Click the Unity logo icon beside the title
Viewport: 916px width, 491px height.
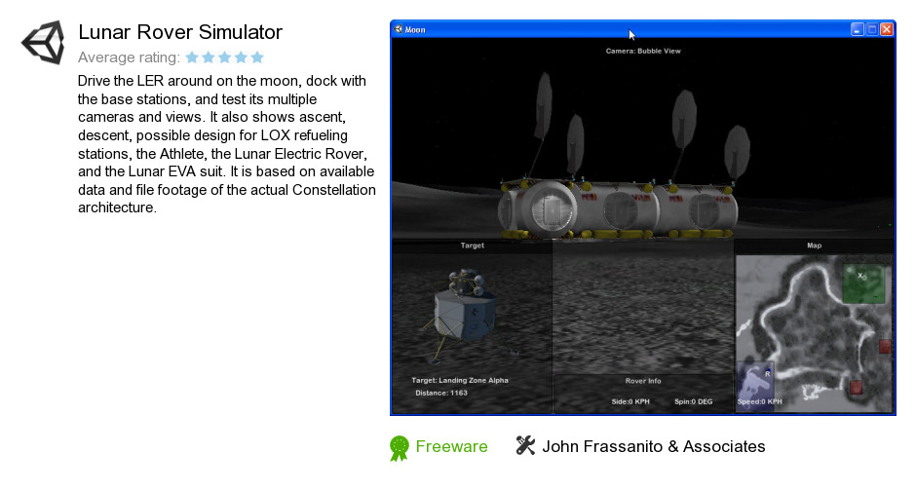43,42
